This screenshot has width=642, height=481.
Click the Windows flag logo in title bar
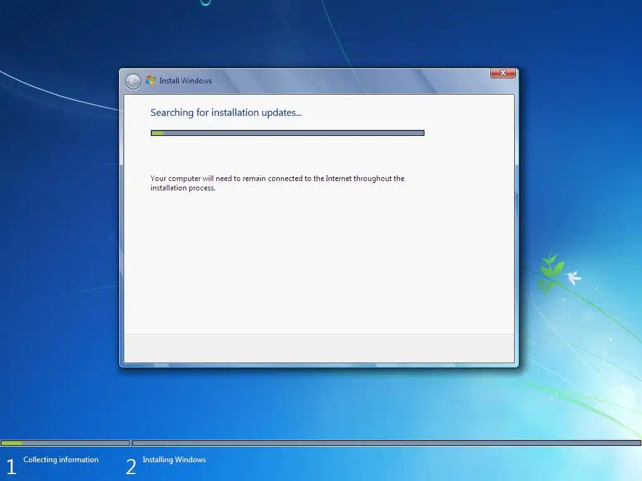click(x=150, y=80)
